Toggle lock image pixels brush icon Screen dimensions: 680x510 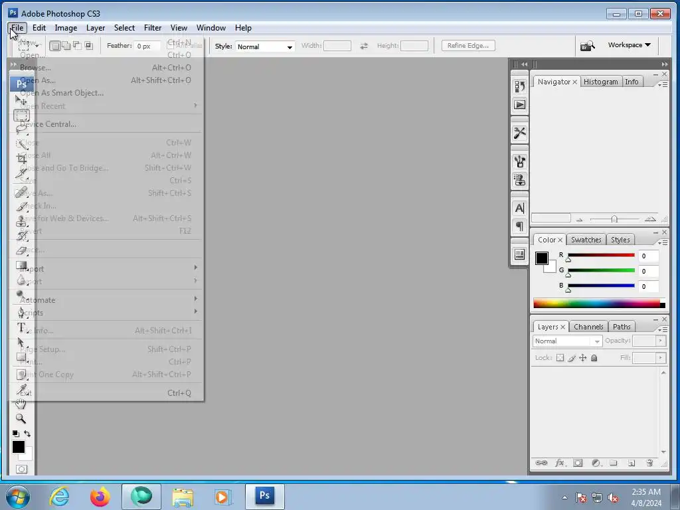tap(572, 358)
